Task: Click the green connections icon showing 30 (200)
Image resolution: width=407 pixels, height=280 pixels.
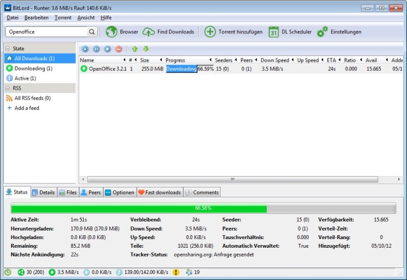Action: coord(21,272)
